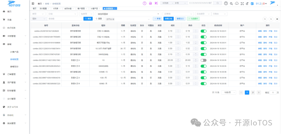281x134 pixels.
Task: Close the 客户管理 tab with its x
Action: pyautogui.click(x=86, y=9)
